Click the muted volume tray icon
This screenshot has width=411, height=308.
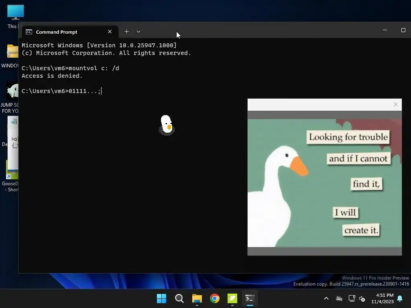click(362, 298)
